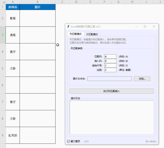This screenshot has width=164, height=148.
Task: Select empty cell A6 in Excel
Action: 13,85
